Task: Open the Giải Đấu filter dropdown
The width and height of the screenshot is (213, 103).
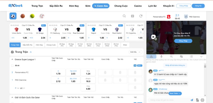Action: pos(136,52)
